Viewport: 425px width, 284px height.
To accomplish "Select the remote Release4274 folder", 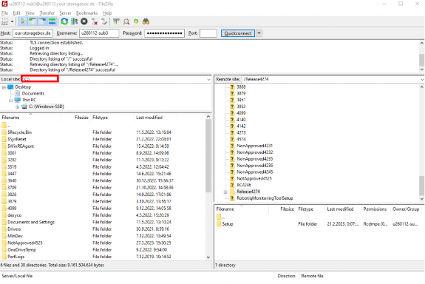I will click(x=248, y=192).
